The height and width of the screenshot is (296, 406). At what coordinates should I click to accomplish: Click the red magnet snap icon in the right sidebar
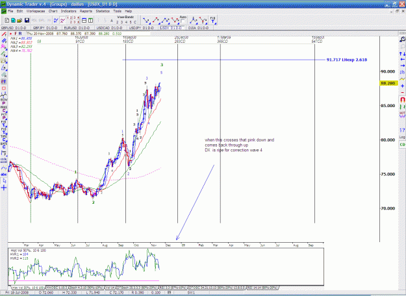pos(402,99)
